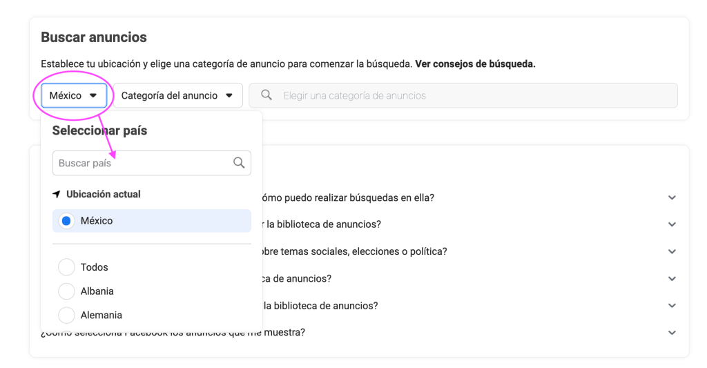
Task: Expand question ending 'realizar búsquedas en ella?'
Action: (672, 197)
